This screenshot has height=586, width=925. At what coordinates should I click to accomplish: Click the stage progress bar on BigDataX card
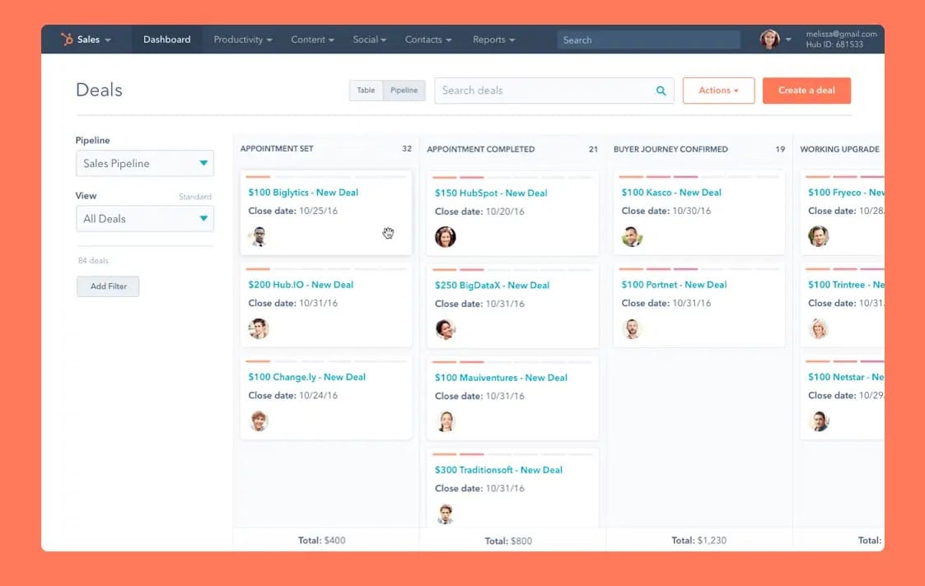point(512,269)
